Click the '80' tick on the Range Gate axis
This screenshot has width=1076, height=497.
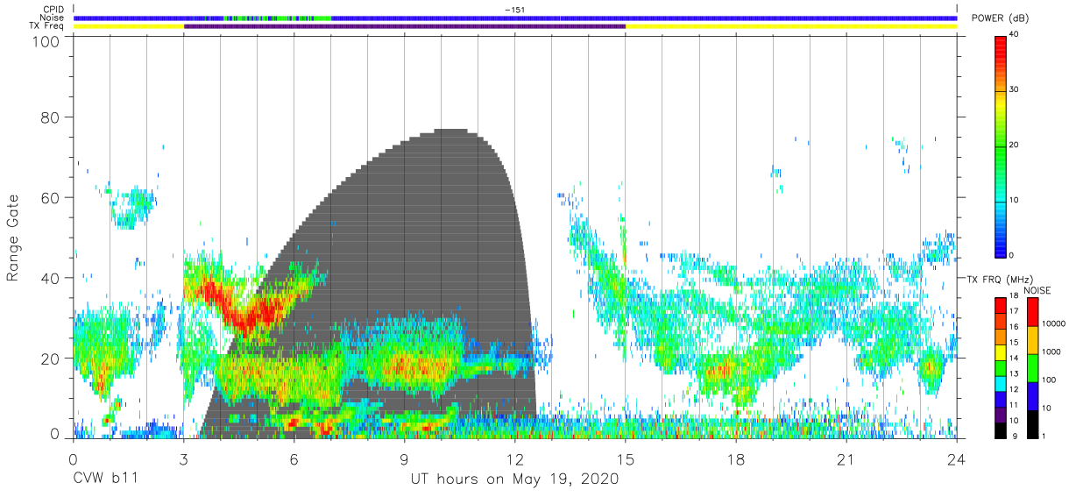52,117
